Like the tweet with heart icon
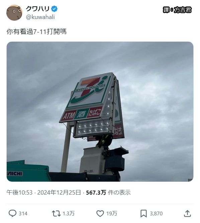 (x=100, y=213)
